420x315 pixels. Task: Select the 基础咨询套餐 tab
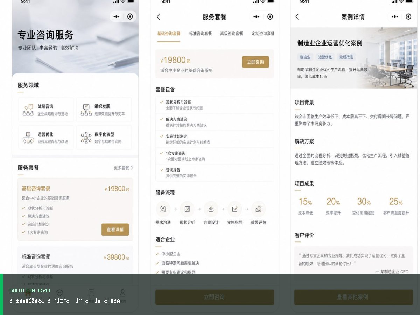point(169,34)
